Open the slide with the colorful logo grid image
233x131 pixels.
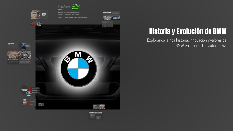[x=39, y=15]
